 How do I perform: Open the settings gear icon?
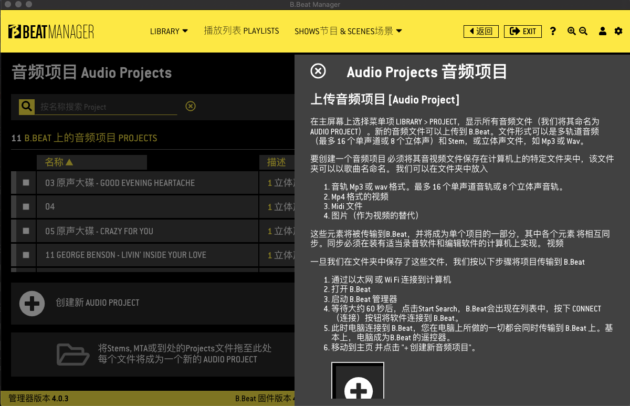pos(618,32)
